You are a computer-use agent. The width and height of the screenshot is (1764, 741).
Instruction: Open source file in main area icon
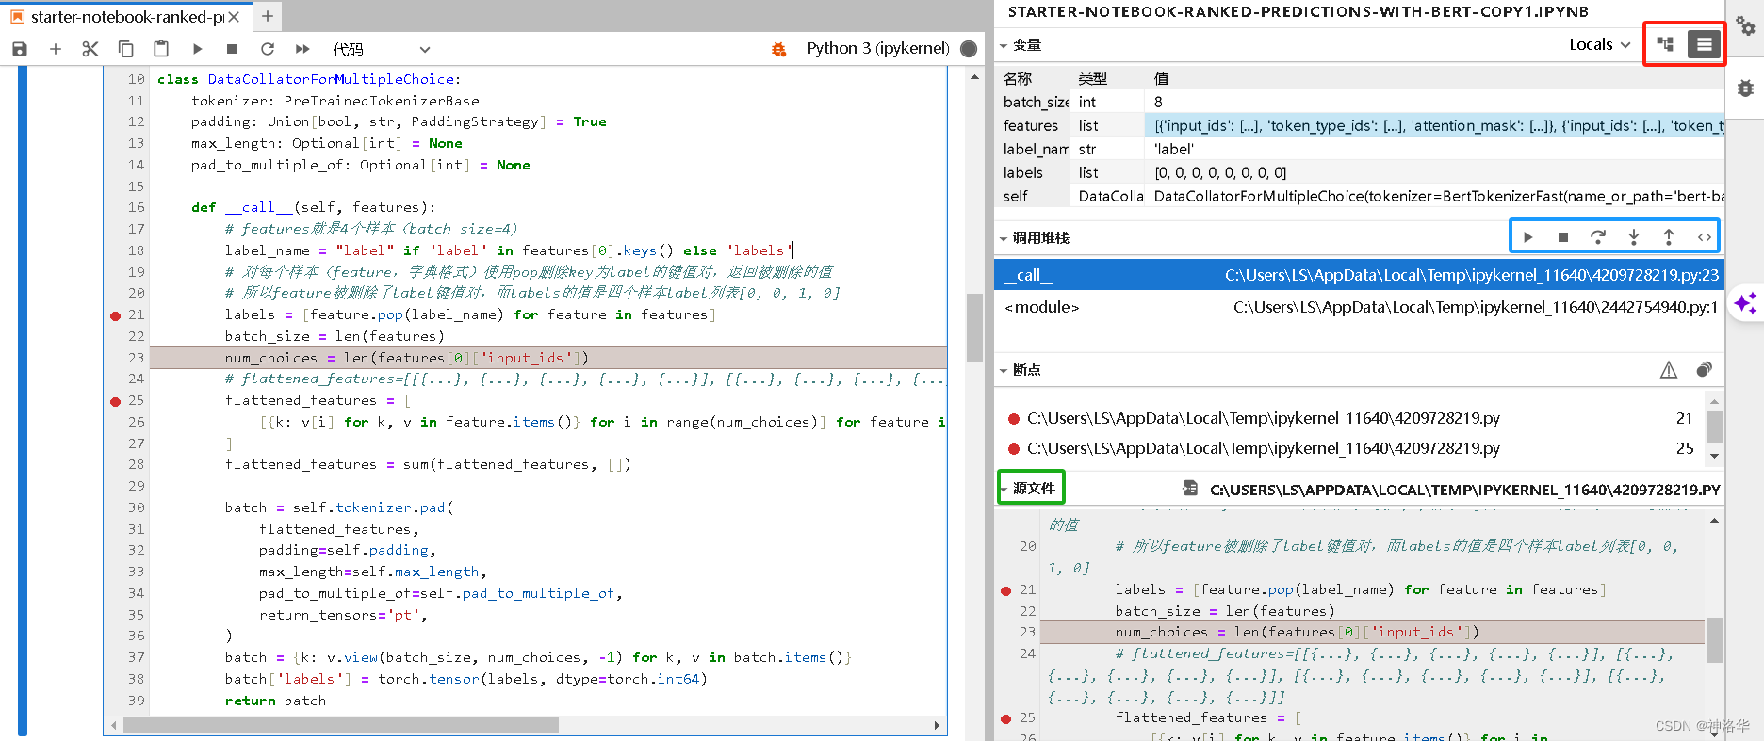pyautogui.click(x=1190, y=489)
